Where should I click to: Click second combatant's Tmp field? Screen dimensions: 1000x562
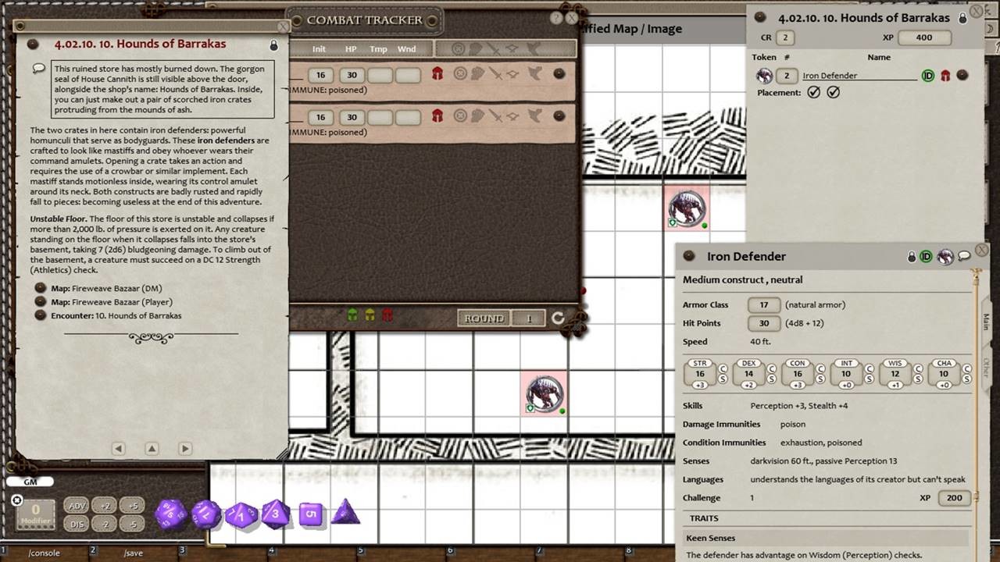[380, 117]
